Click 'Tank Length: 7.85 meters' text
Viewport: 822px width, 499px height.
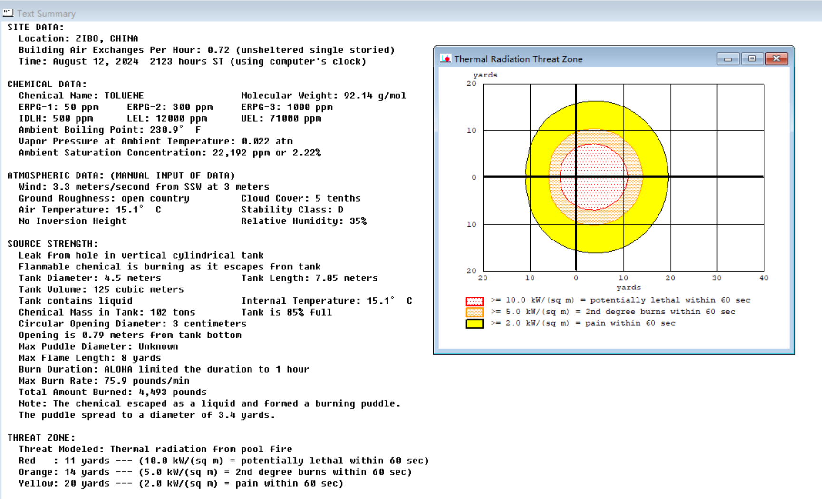(x=309, y=278)
